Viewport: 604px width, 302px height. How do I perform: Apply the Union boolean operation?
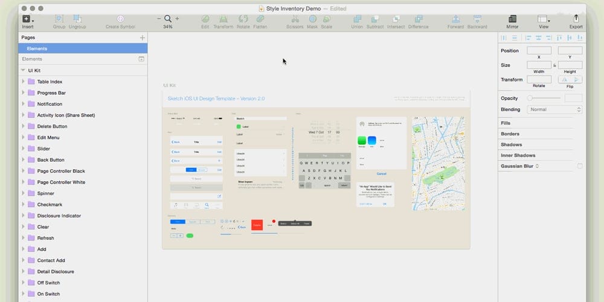(x=357, y=19)
